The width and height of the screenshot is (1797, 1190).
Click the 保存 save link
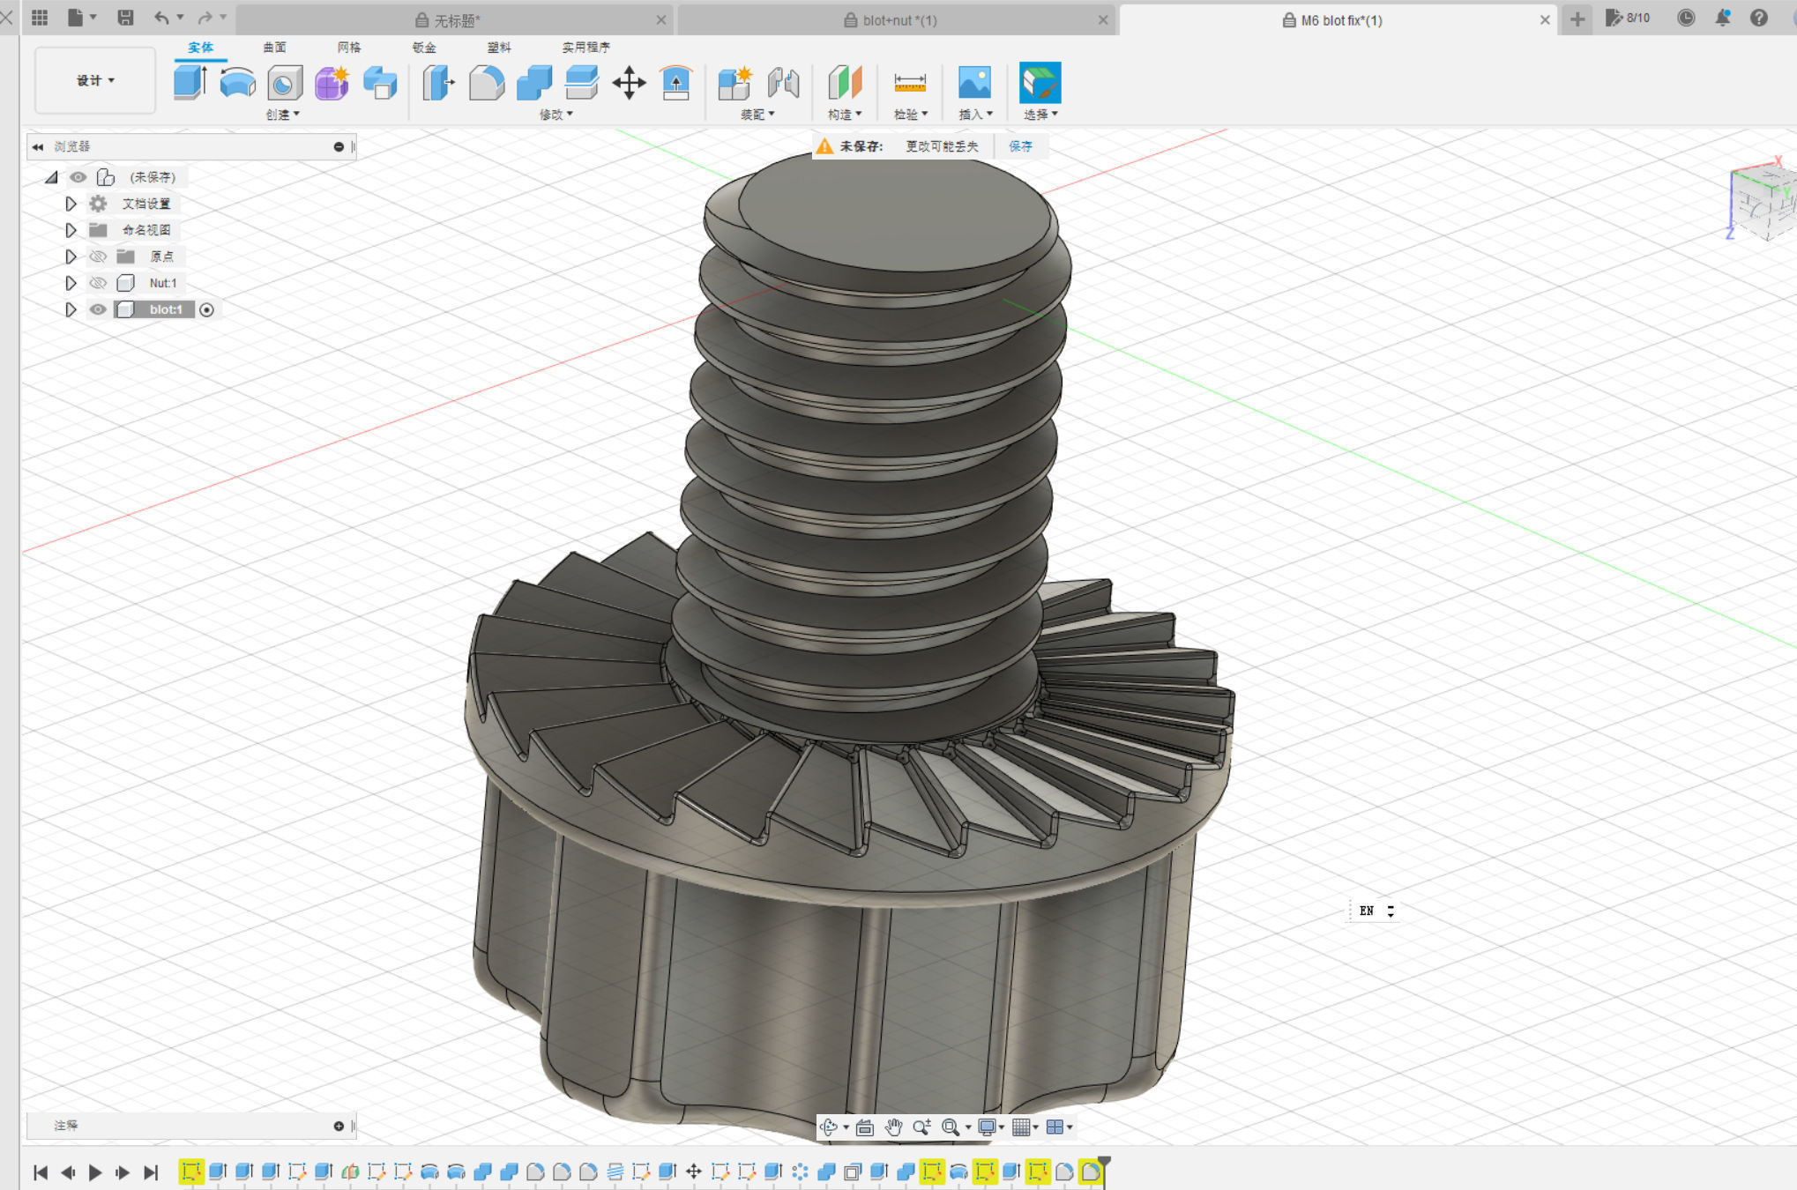coord(1020,146)
